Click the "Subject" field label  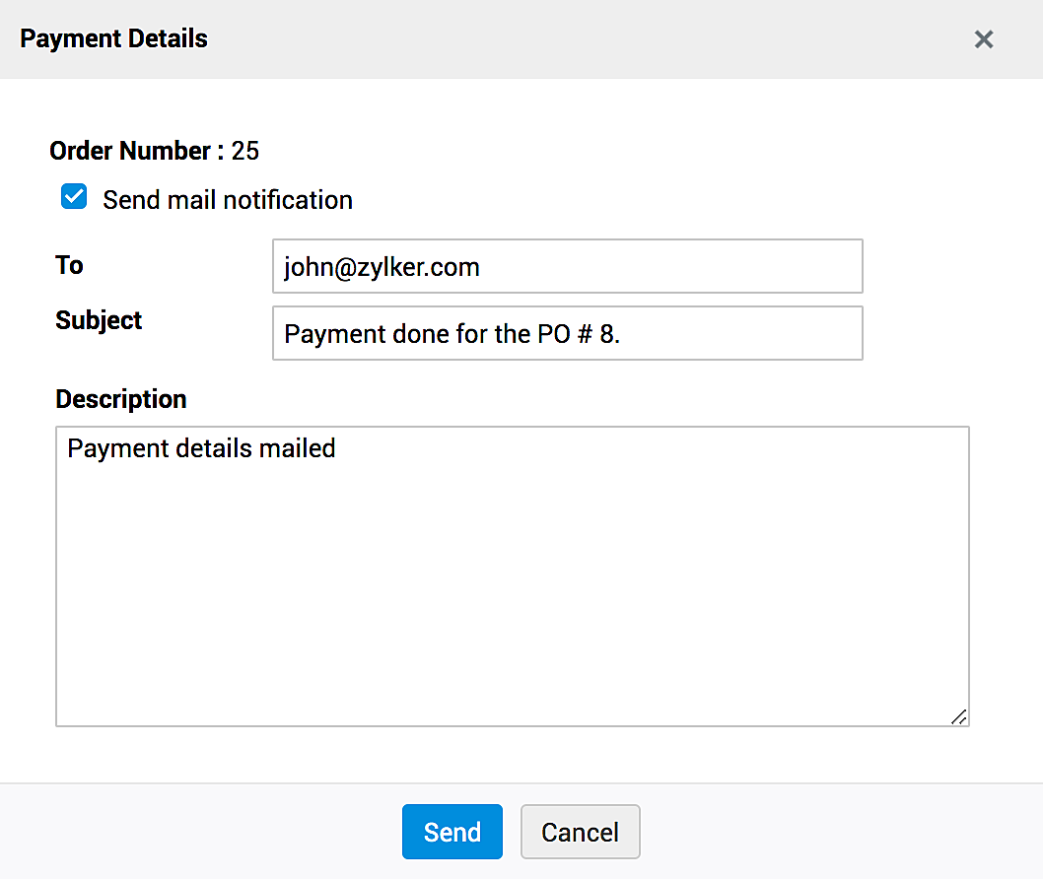[99, 320]
